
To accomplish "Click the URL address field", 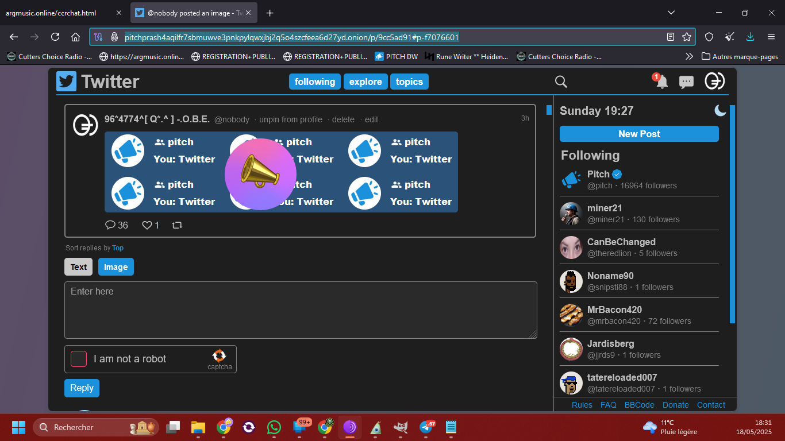I will click(392, 37).
